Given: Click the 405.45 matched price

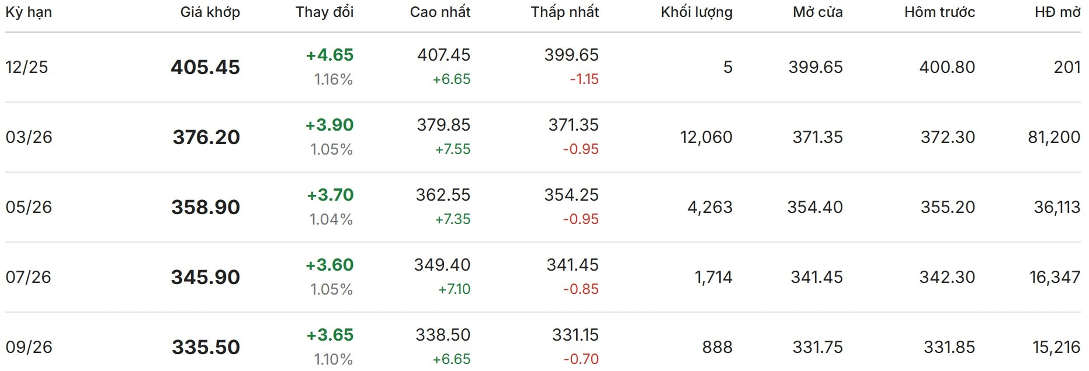Looking at the screenshot, I should click(x=205, y=67).
